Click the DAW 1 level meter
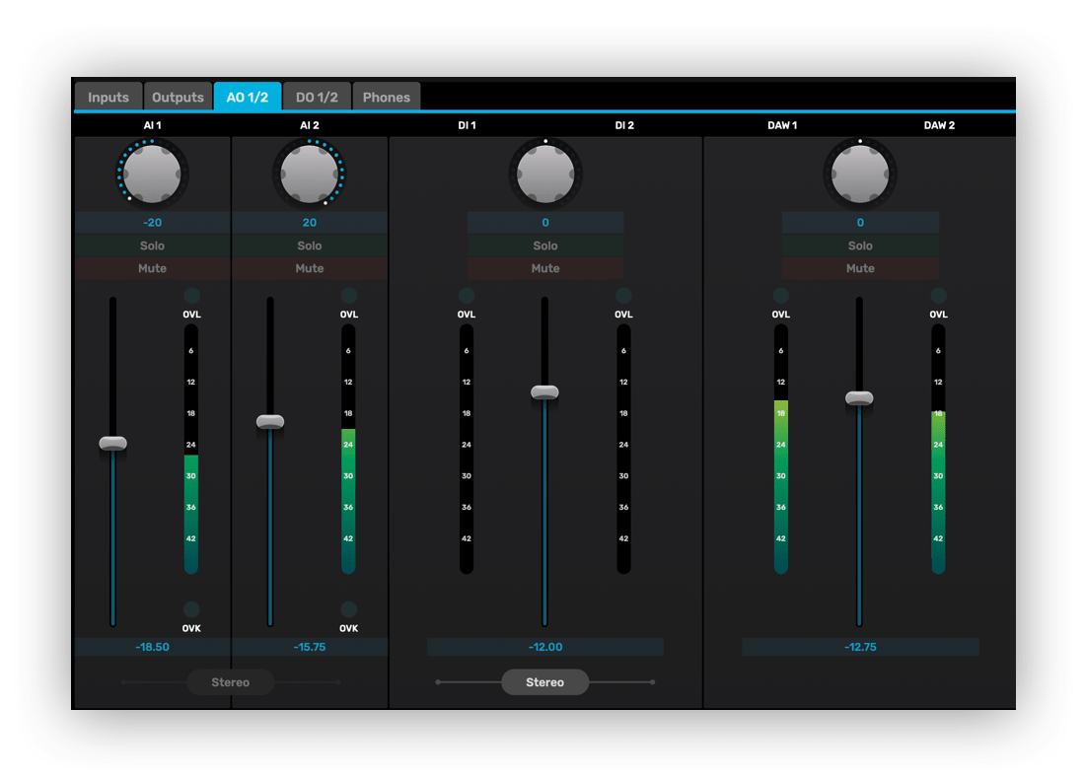Image resolution: width=1085 pixels, height=779 pixels. click(x=781, y=449)
